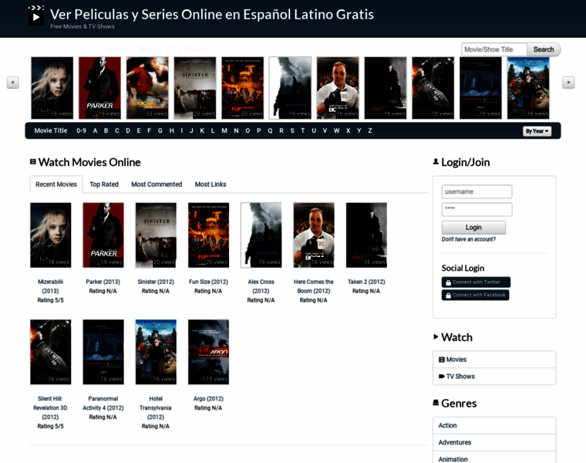Filter movie titles by 0-9
586x463 pixels.
pos(81,130)
